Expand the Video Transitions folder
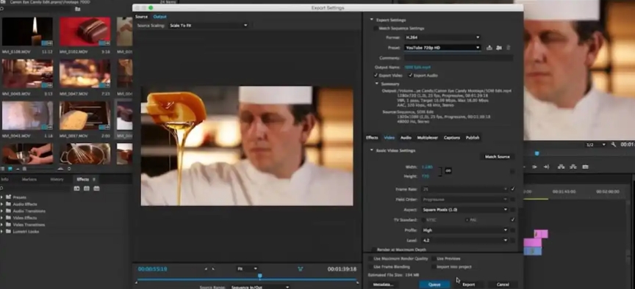 point(2,224)
